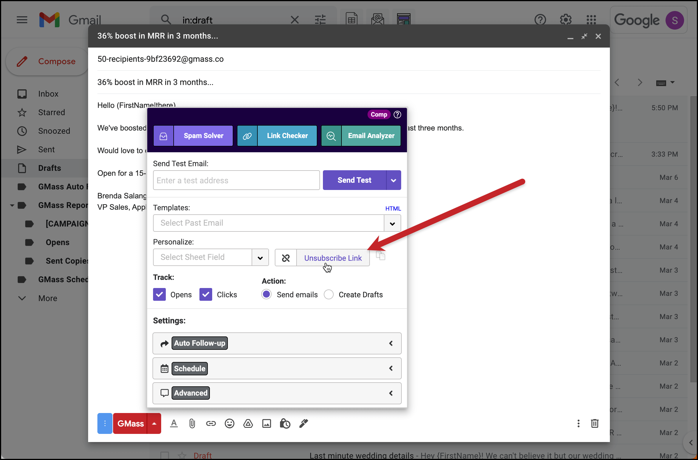The width and height of the screenshot is (698, 460).
Task: Toggle the GMass settings arrow button
Action: tap(154, 424)
